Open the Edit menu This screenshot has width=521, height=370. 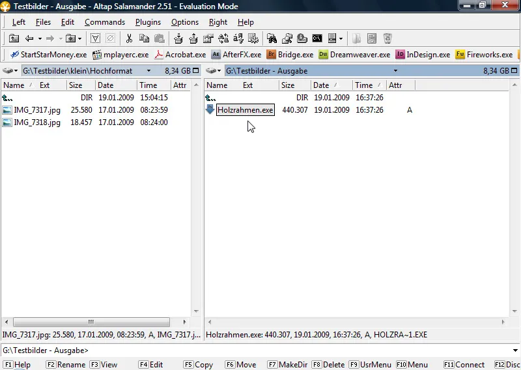pyautogui.click(x=68, y=22)
